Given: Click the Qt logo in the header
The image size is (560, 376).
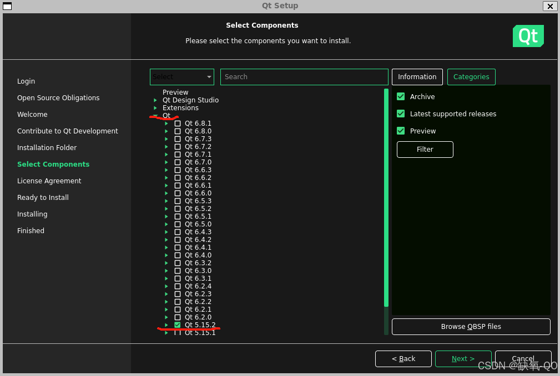Looking at the screenshot, I should click(527, 36).
